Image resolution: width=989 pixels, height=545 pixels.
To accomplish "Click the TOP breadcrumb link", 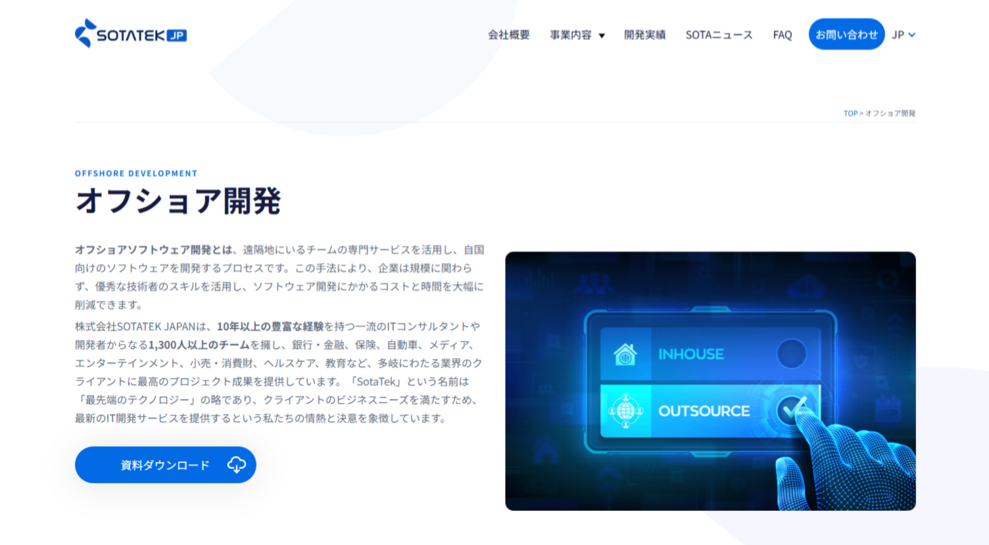I will point(850,113).
